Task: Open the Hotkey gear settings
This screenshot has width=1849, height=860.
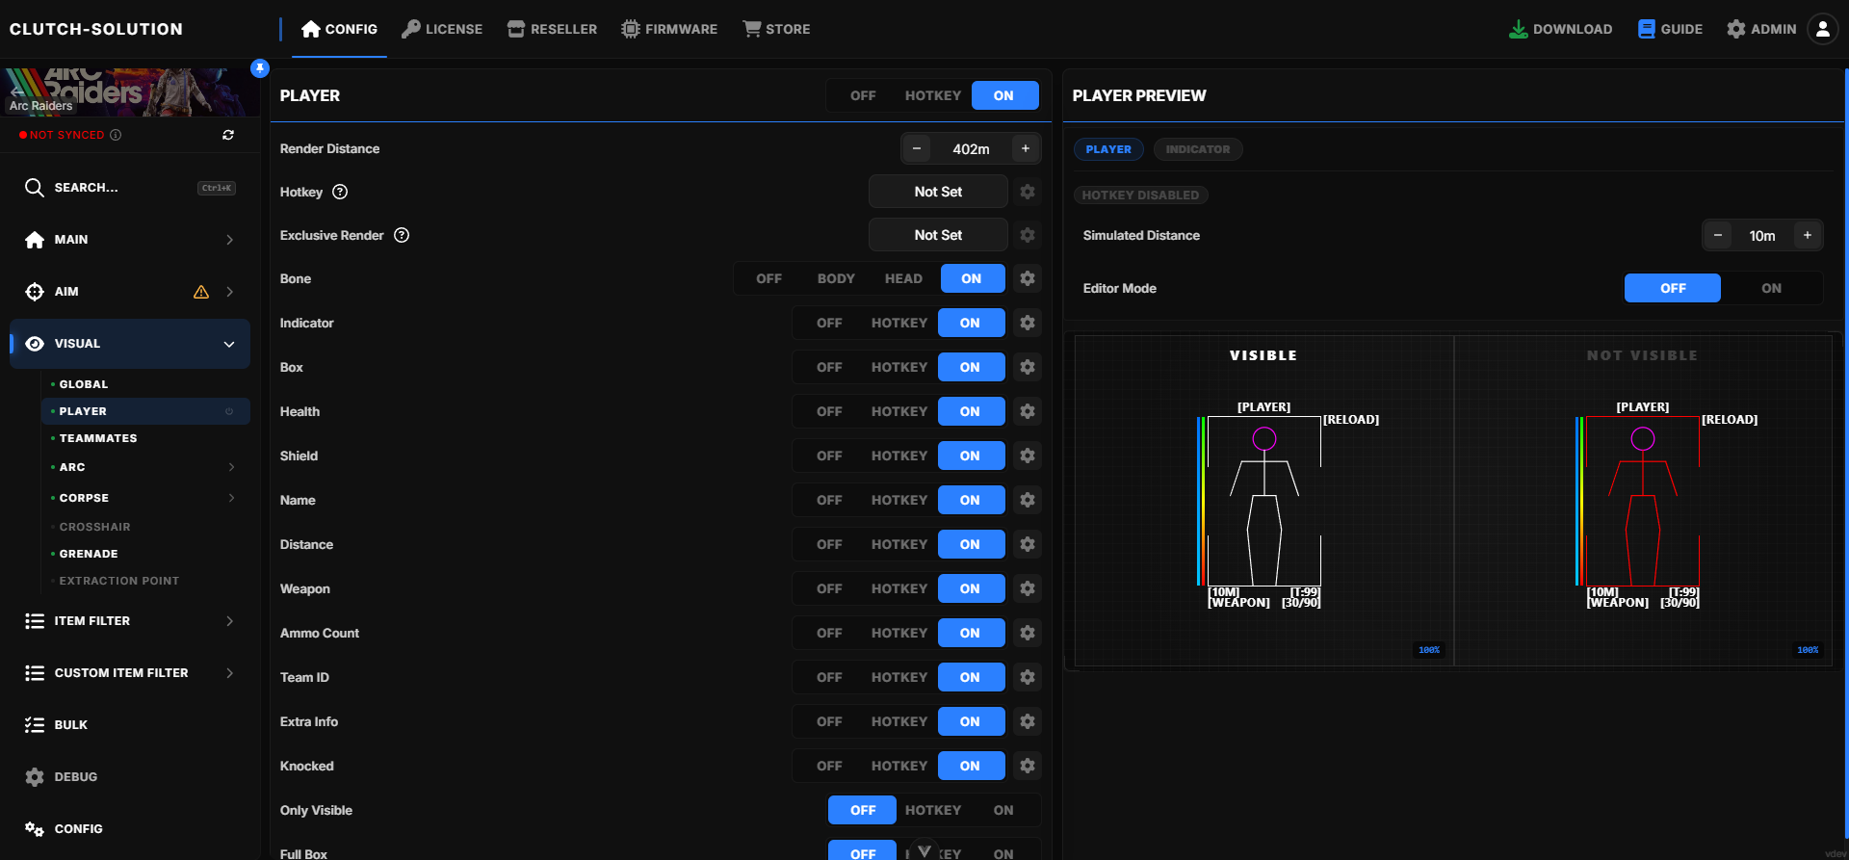Action: pos(1028,192)
